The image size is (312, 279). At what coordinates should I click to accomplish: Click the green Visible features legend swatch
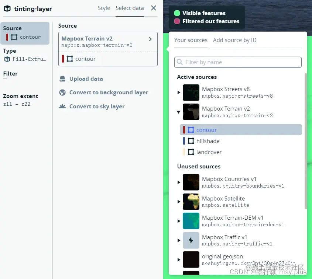[x=177, y=13]
